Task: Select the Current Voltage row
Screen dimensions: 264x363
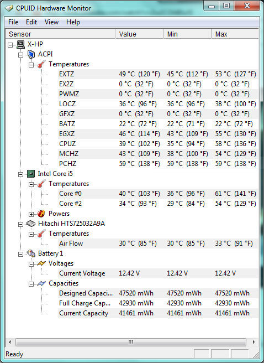Action: coord(158,273)
